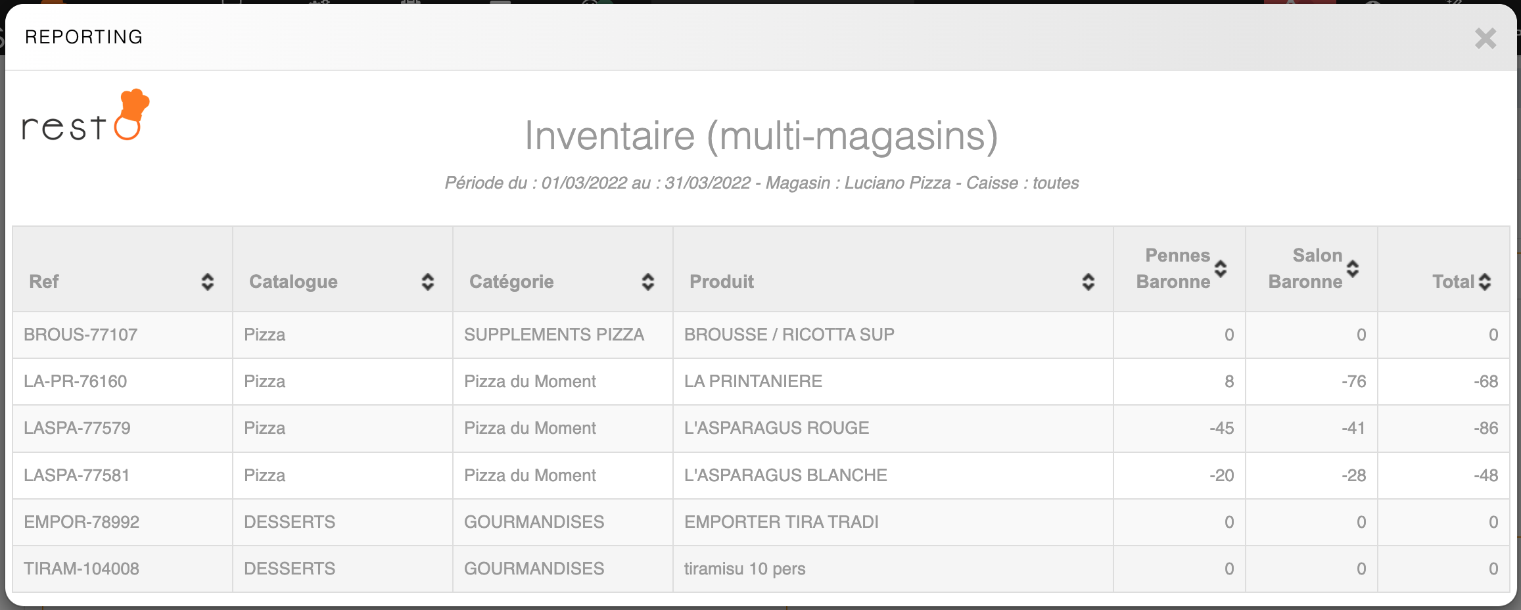The image size is (1521, 610).
Task: Click the Inventaire (multi-magasins) report title
Action: [761, 136]
